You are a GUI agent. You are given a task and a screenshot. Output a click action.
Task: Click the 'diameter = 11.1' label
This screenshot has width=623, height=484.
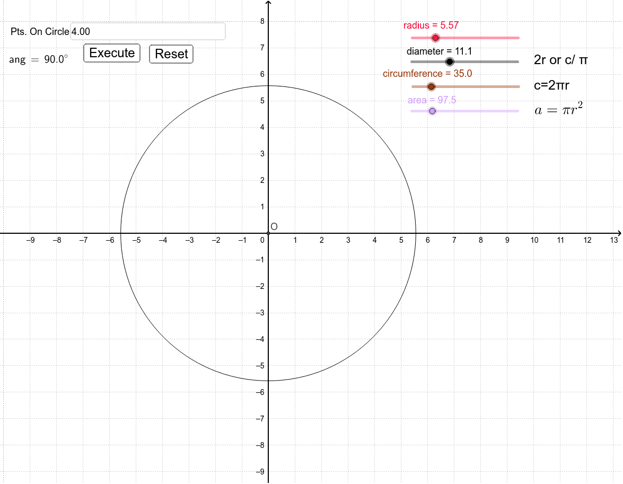439,51
